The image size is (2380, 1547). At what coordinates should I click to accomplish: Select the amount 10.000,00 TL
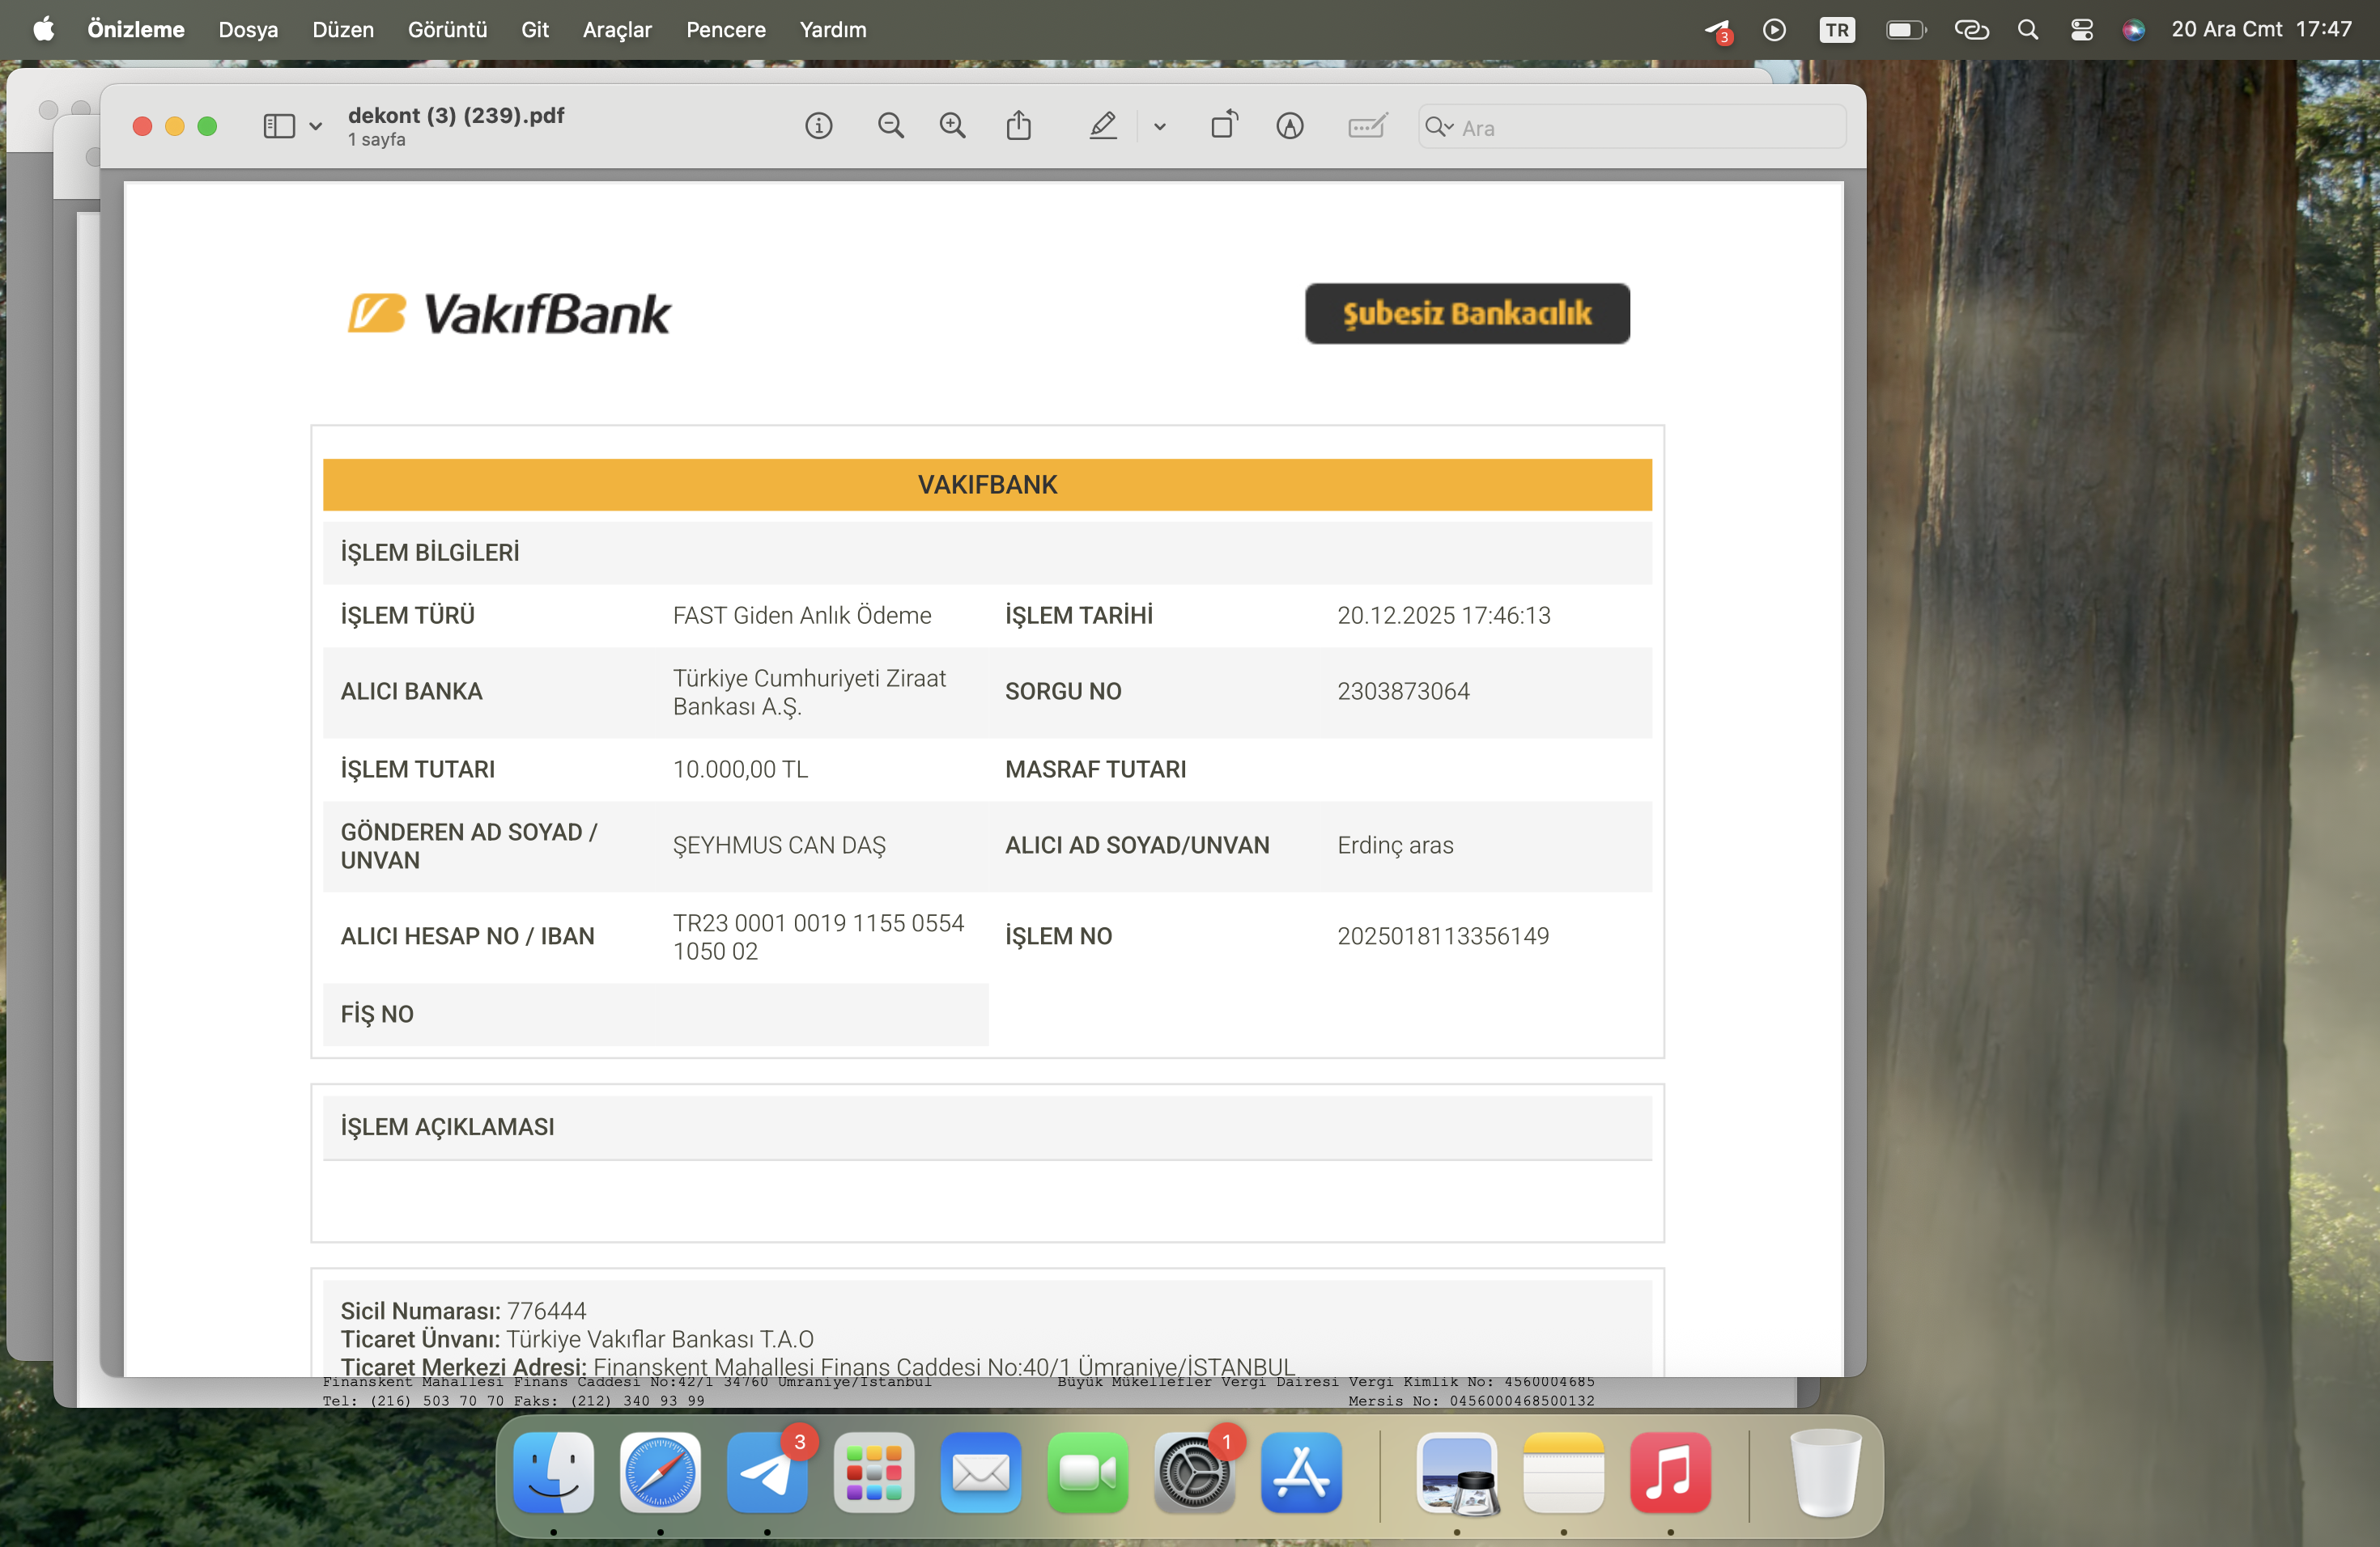pyautogui.click(x=740, y=769)
